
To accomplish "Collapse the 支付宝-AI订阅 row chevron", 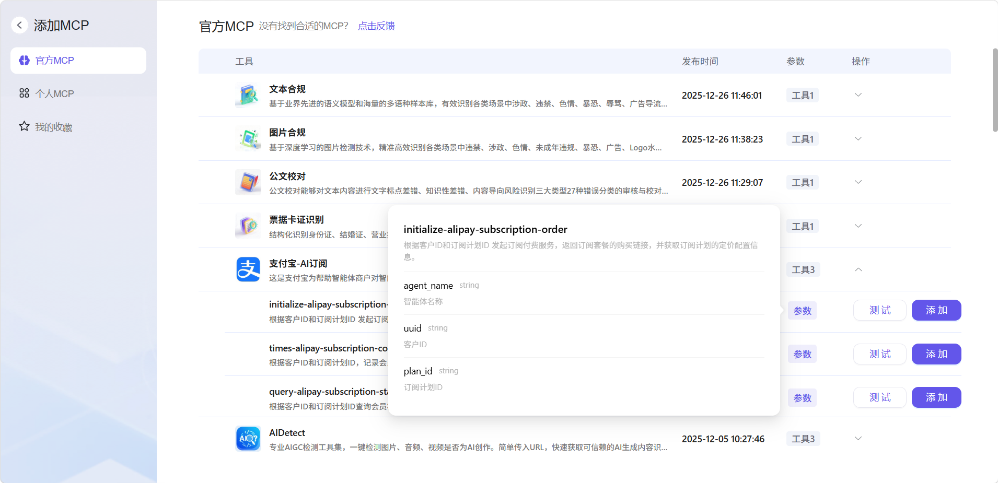I will pos(858,269).
